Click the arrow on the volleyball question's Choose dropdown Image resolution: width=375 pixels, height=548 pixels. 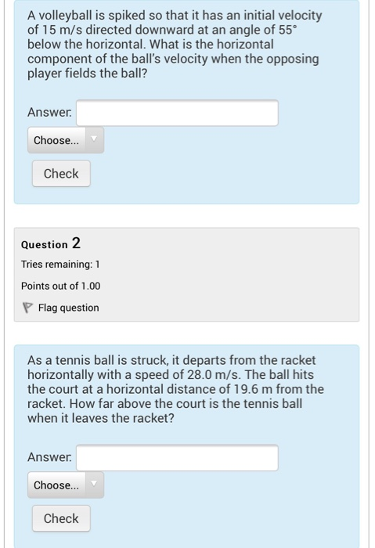[94, 139]
